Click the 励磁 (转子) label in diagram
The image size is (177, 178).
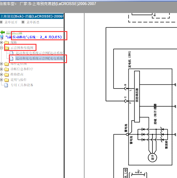(155, 117)
